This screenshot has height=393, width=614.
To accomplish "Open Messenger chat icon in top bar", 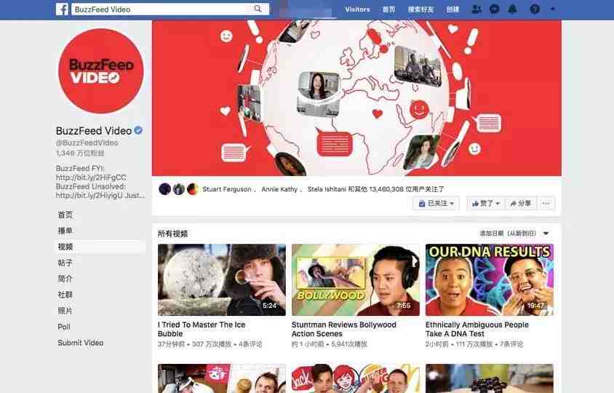I will pos(495,9).
